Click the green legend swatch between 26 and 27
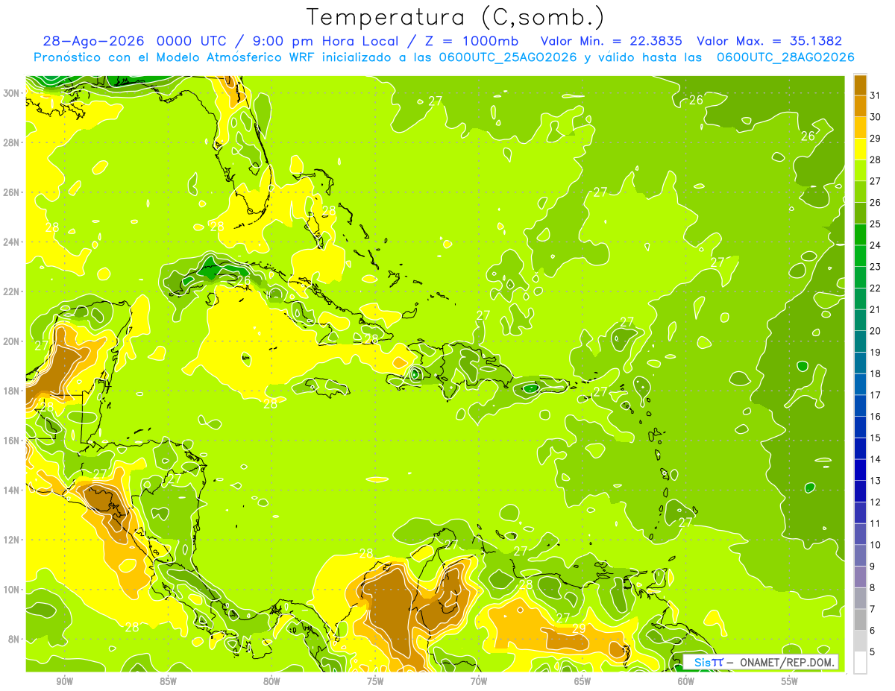Image resolution: width=895 pixels, height=691 pixels. coord(860,192)
